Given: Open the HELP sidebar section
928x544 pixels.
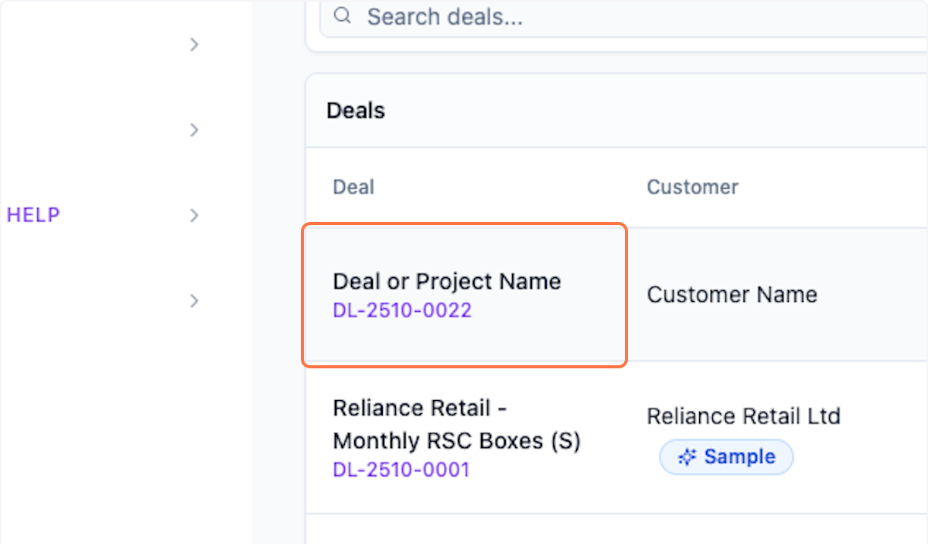Looking at the screenshot, I should [x=33, y=215].
